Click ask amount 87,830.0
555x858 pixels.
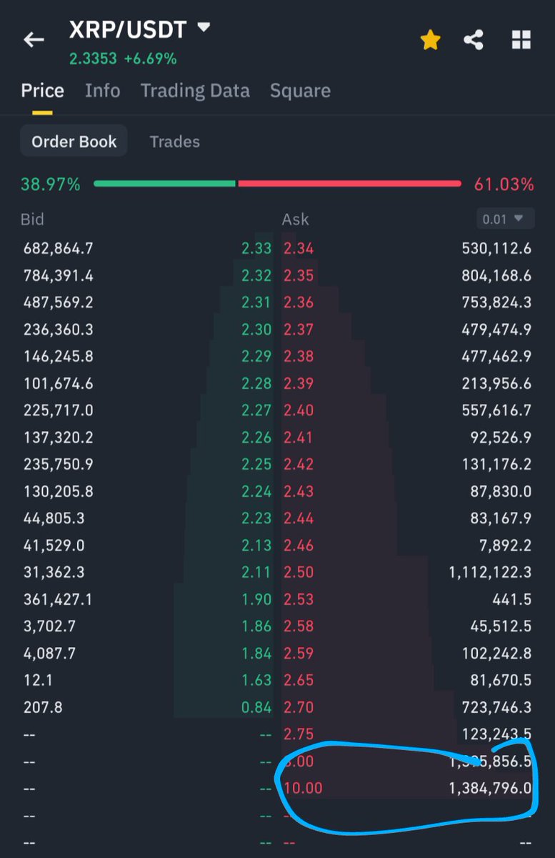(502, 491)
